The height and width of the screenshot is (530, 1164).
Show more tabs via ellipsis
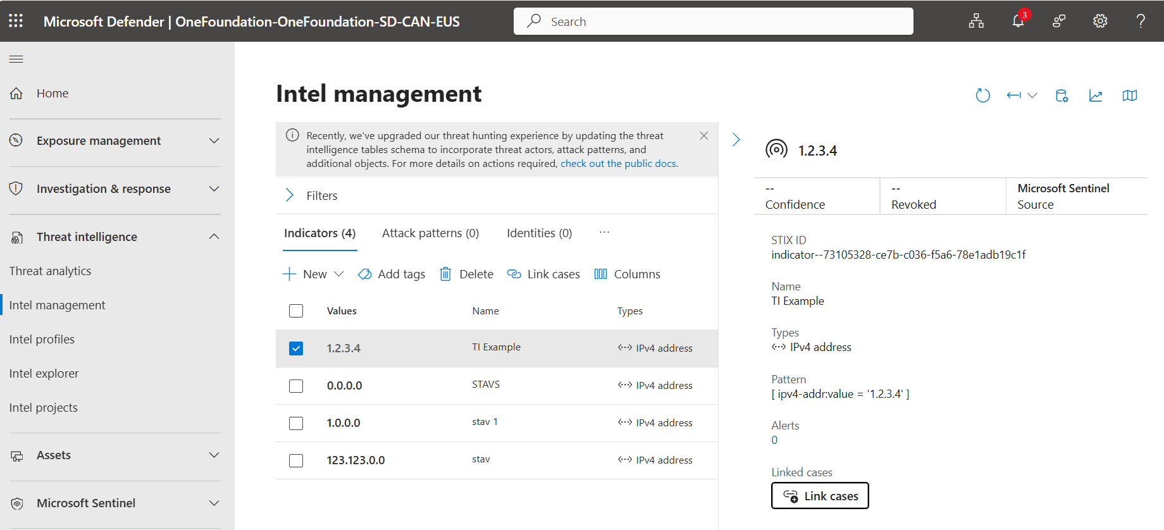click(x=604, y=232)
